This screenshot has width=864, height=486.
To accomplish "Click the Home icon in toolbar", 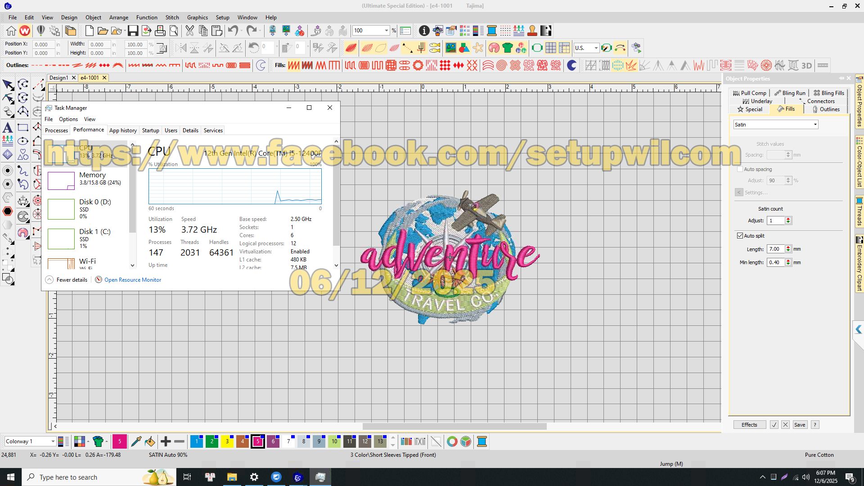I will click(x=11, y=31).
